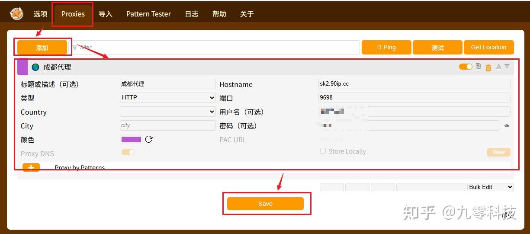Click the 用户名 input field
Screen dimensions: 530x234
[414, 112]
